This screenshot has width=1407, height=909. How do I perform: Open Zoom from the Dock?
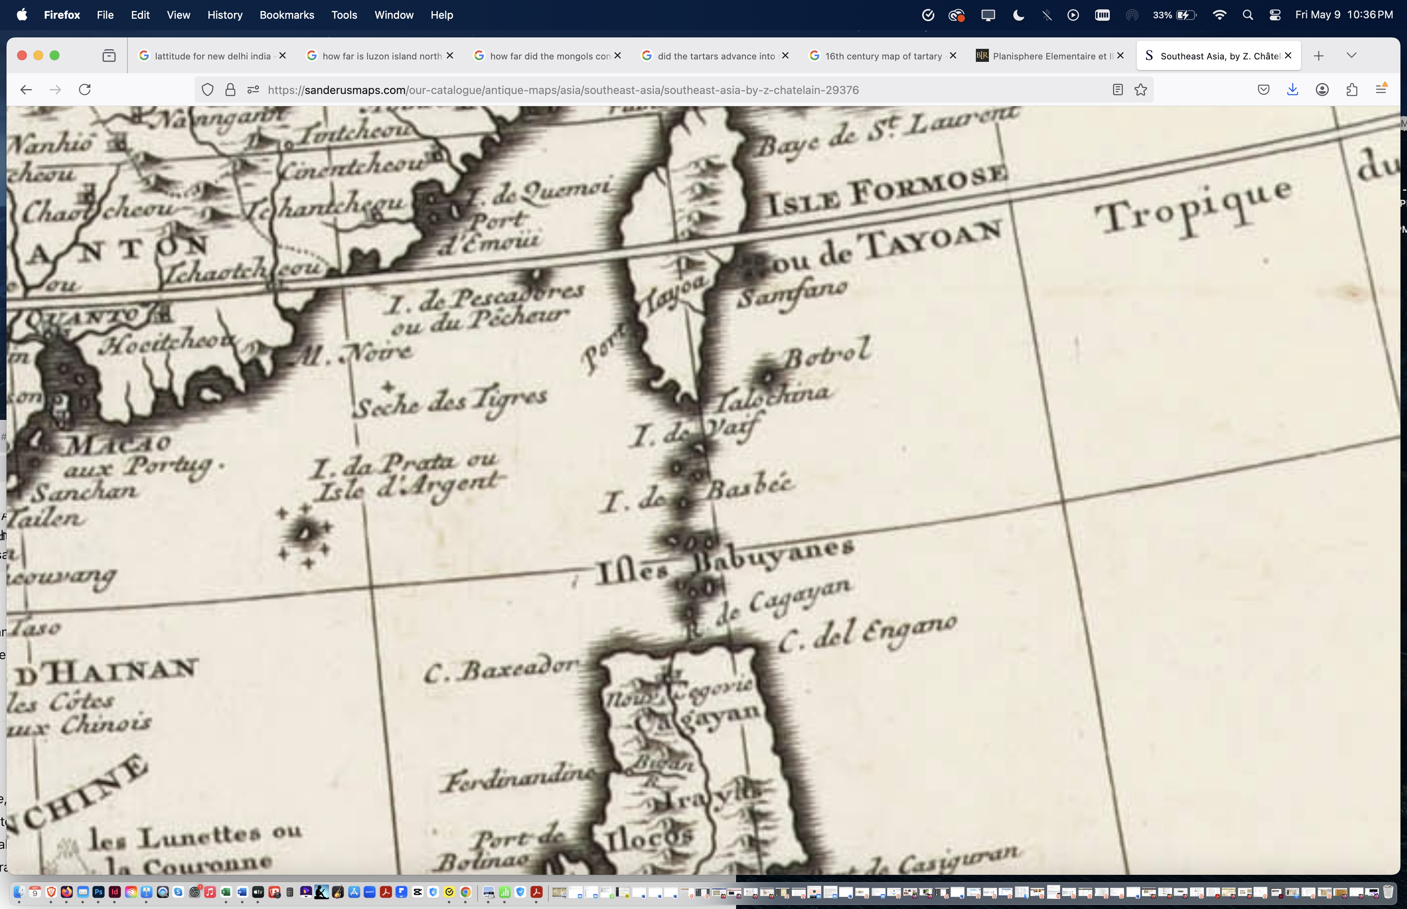(x=370, y=892)
